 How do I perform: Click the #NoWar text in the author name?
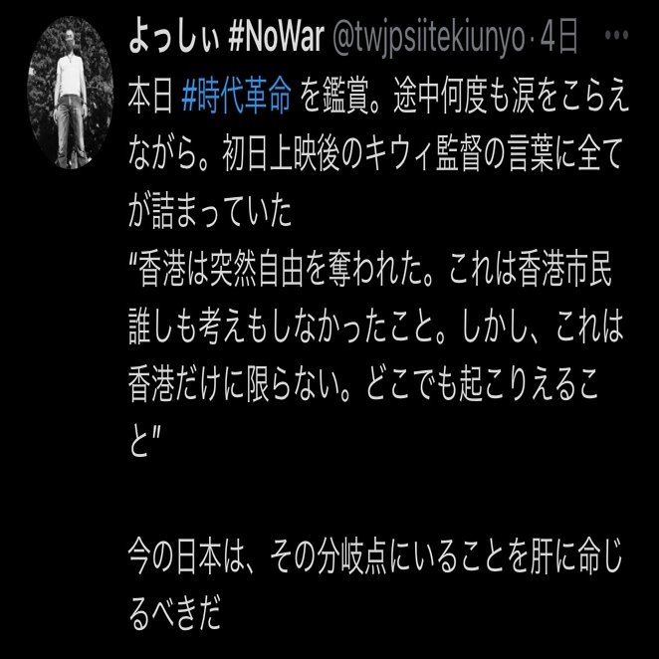click(276, 38)
